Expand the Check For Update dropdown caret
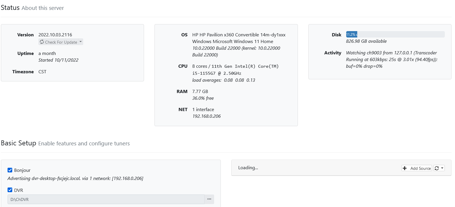The width and height of the screenshot is (455, 207). pyautogui.click(x=81, y=42)
